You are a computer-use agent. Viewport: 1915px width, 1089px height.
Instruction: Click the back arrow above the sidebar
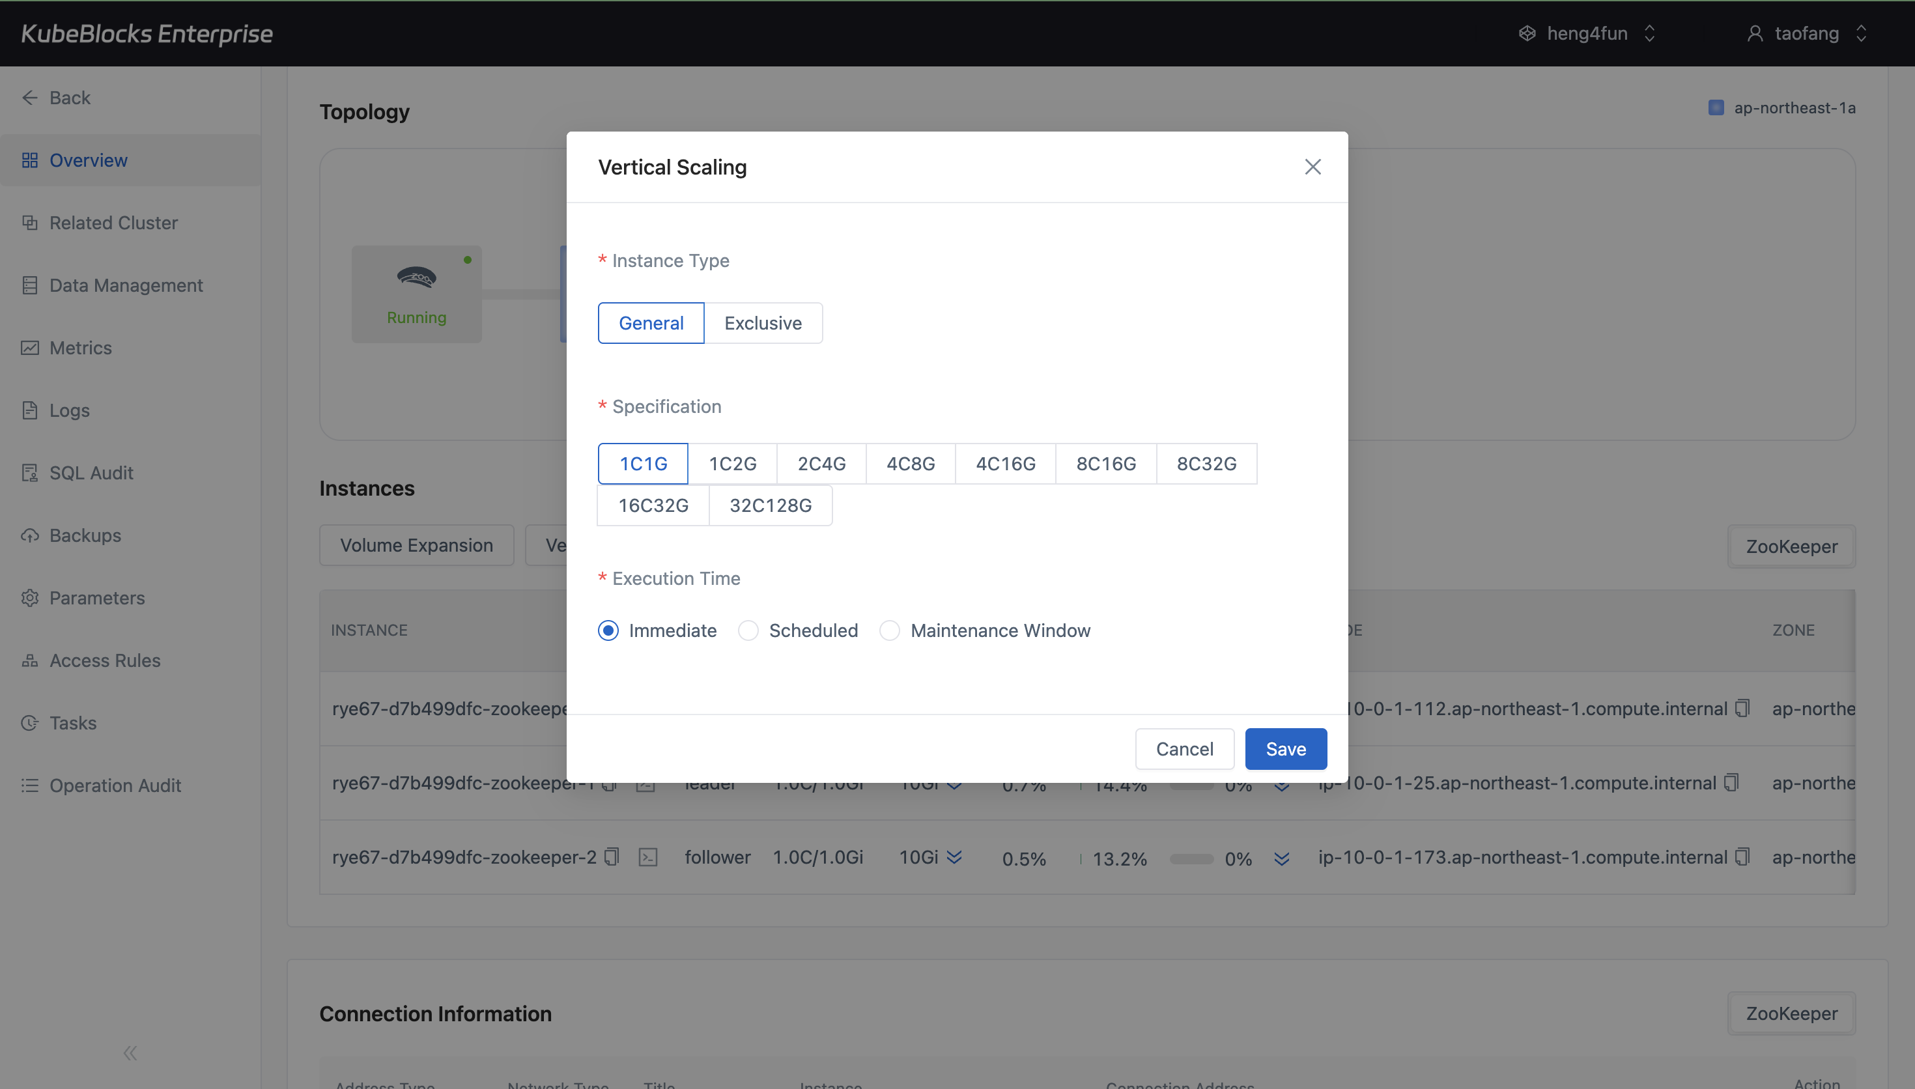30,97
